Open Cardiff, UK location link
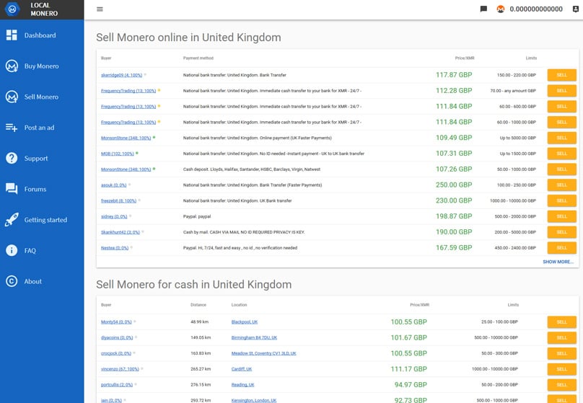 241,369
